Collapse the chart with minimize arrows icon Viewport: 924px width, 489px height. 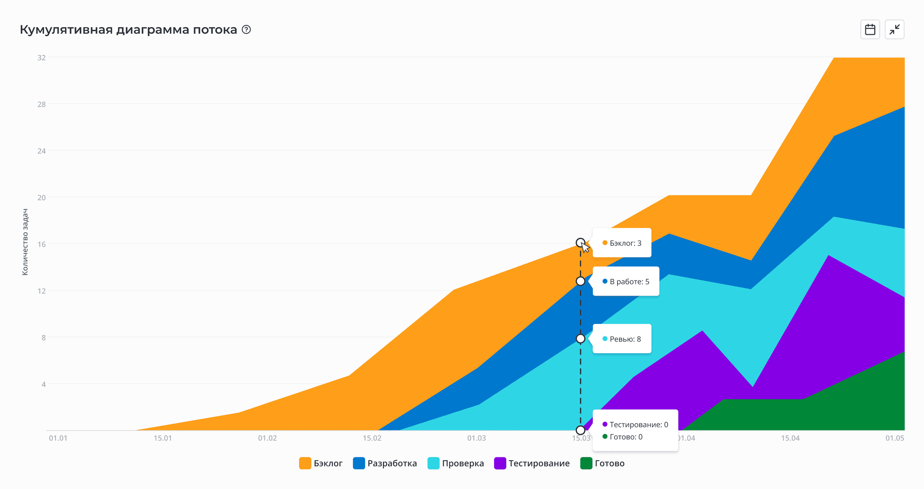pos(894,30)
